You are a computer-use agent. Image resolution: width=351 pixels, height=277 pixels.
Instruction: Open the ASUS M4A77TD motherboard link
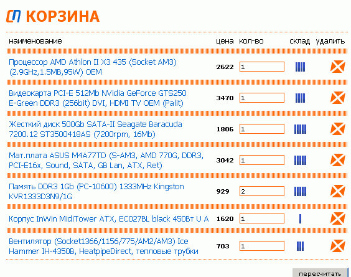point(106,161)
